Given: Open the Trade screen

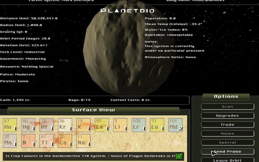Looking at the screenshot, I should [x=227, y=125].
